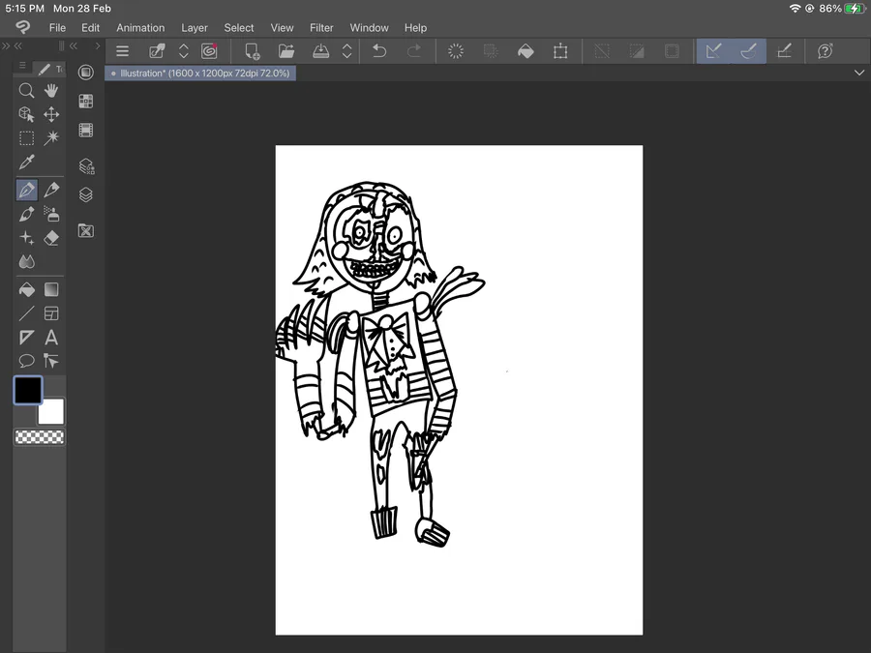Viewport: 871px width, 653px height.
Task: Open the File menu
Action: (57, 28)
